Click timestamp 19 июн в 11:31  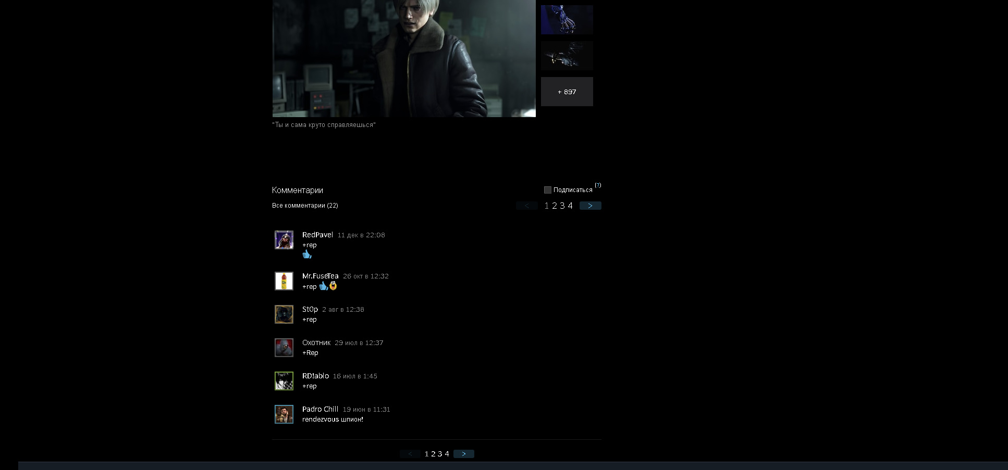pyautogui.click(x=366, y=410)
